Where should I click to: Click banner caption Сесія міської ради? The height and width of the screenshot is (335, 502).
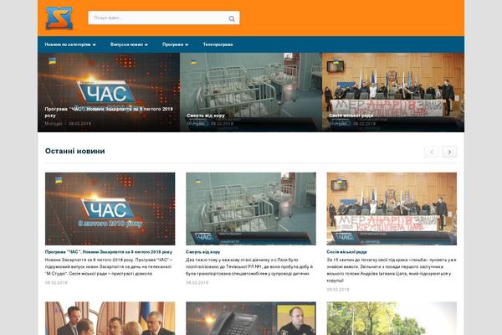(351, 116)
